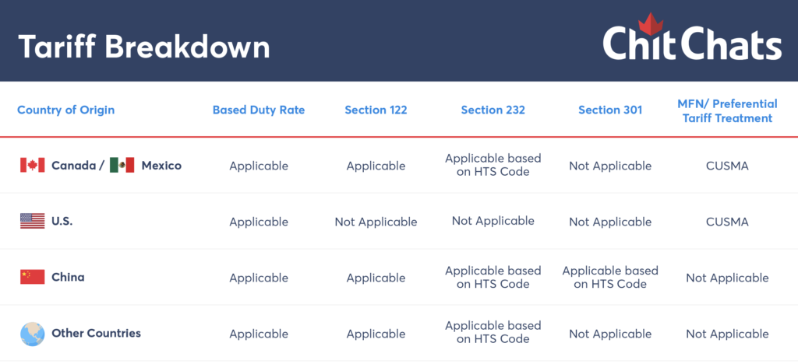Click the Canada flag icon
The width and height of the screenshot is (798, 364).
pos(32,165)
